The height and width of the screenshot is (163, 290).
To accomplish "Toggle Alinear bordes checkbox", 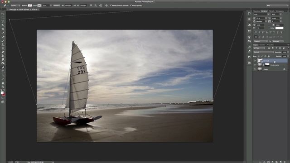I will coord(130,5).
